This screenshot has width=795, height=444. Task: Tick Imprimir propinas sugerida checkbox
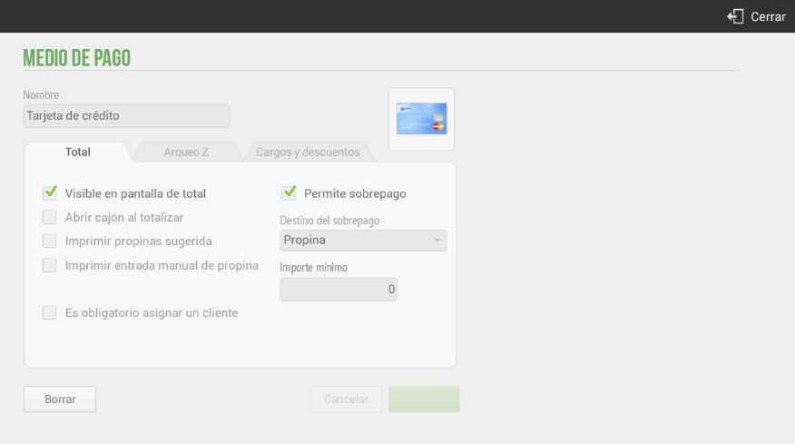click(50, 241)
